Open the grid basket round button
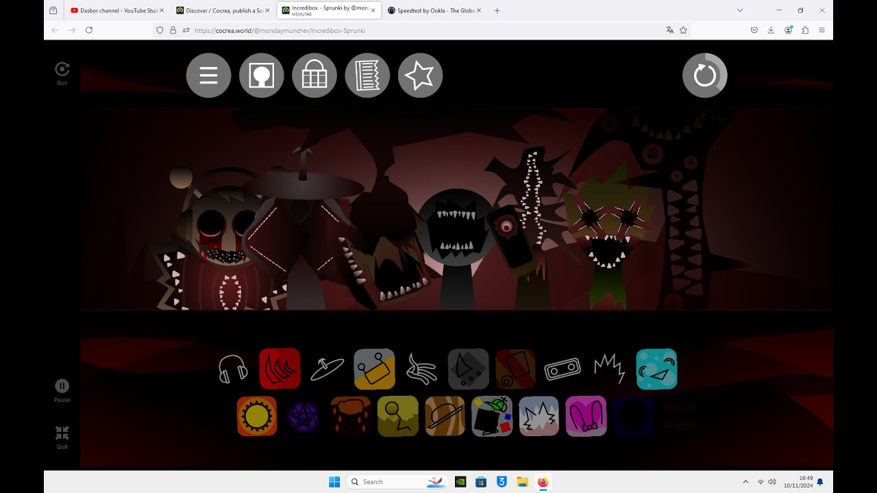Image resolution: width=877 pixels, height=493 pixels. click(314, 75)
